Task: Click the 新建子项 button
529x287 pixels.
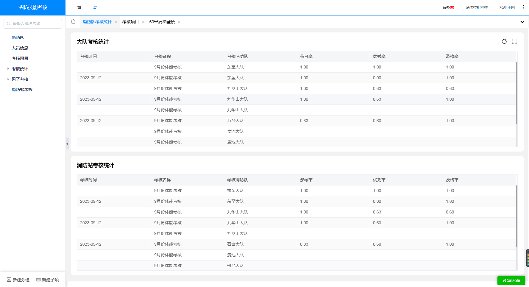Action: pos(48,280)
